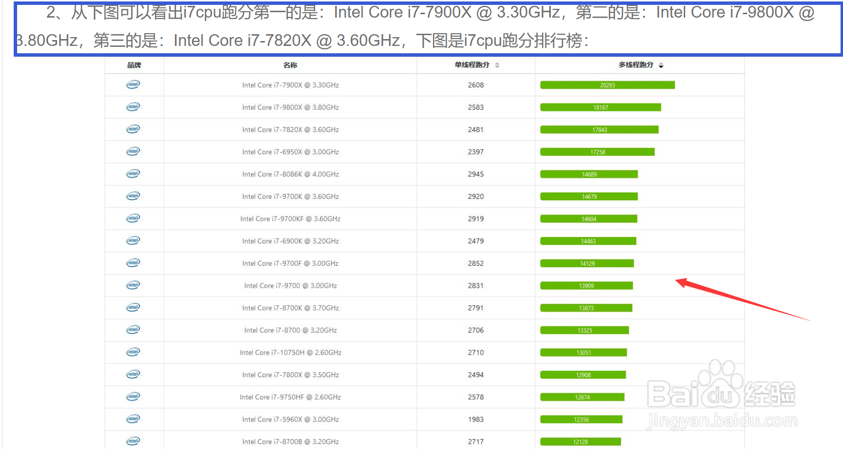The height and width of the screenshot is (449, 843).
Task: Select Intel Core i7-7900X @ 3.30GHz name
Action: pos(290,85)
